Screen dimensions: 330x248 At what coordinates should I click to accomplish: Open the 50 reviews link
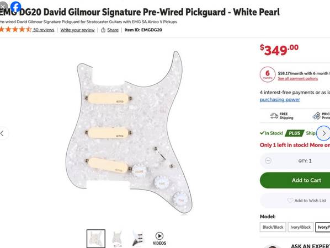coord(44,30)
